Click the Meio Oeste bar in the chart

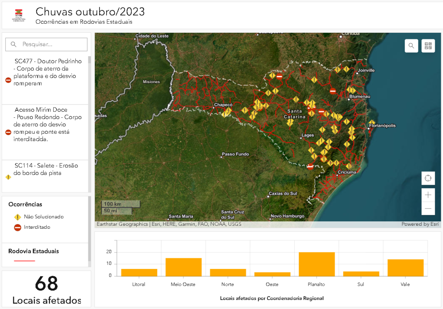tap(183, 267)
